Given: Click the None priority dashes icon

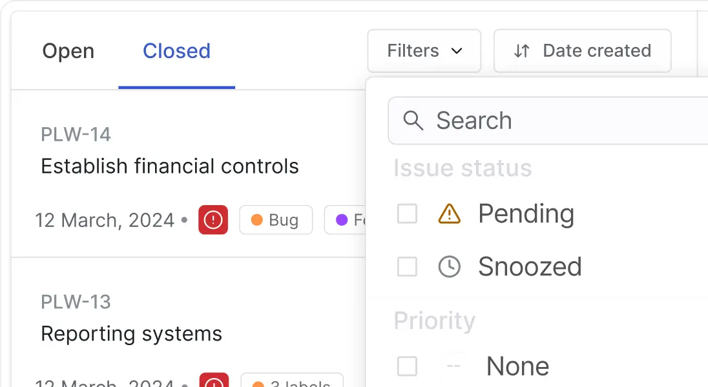Looking at the screenshot, I should tap(453, 366).
